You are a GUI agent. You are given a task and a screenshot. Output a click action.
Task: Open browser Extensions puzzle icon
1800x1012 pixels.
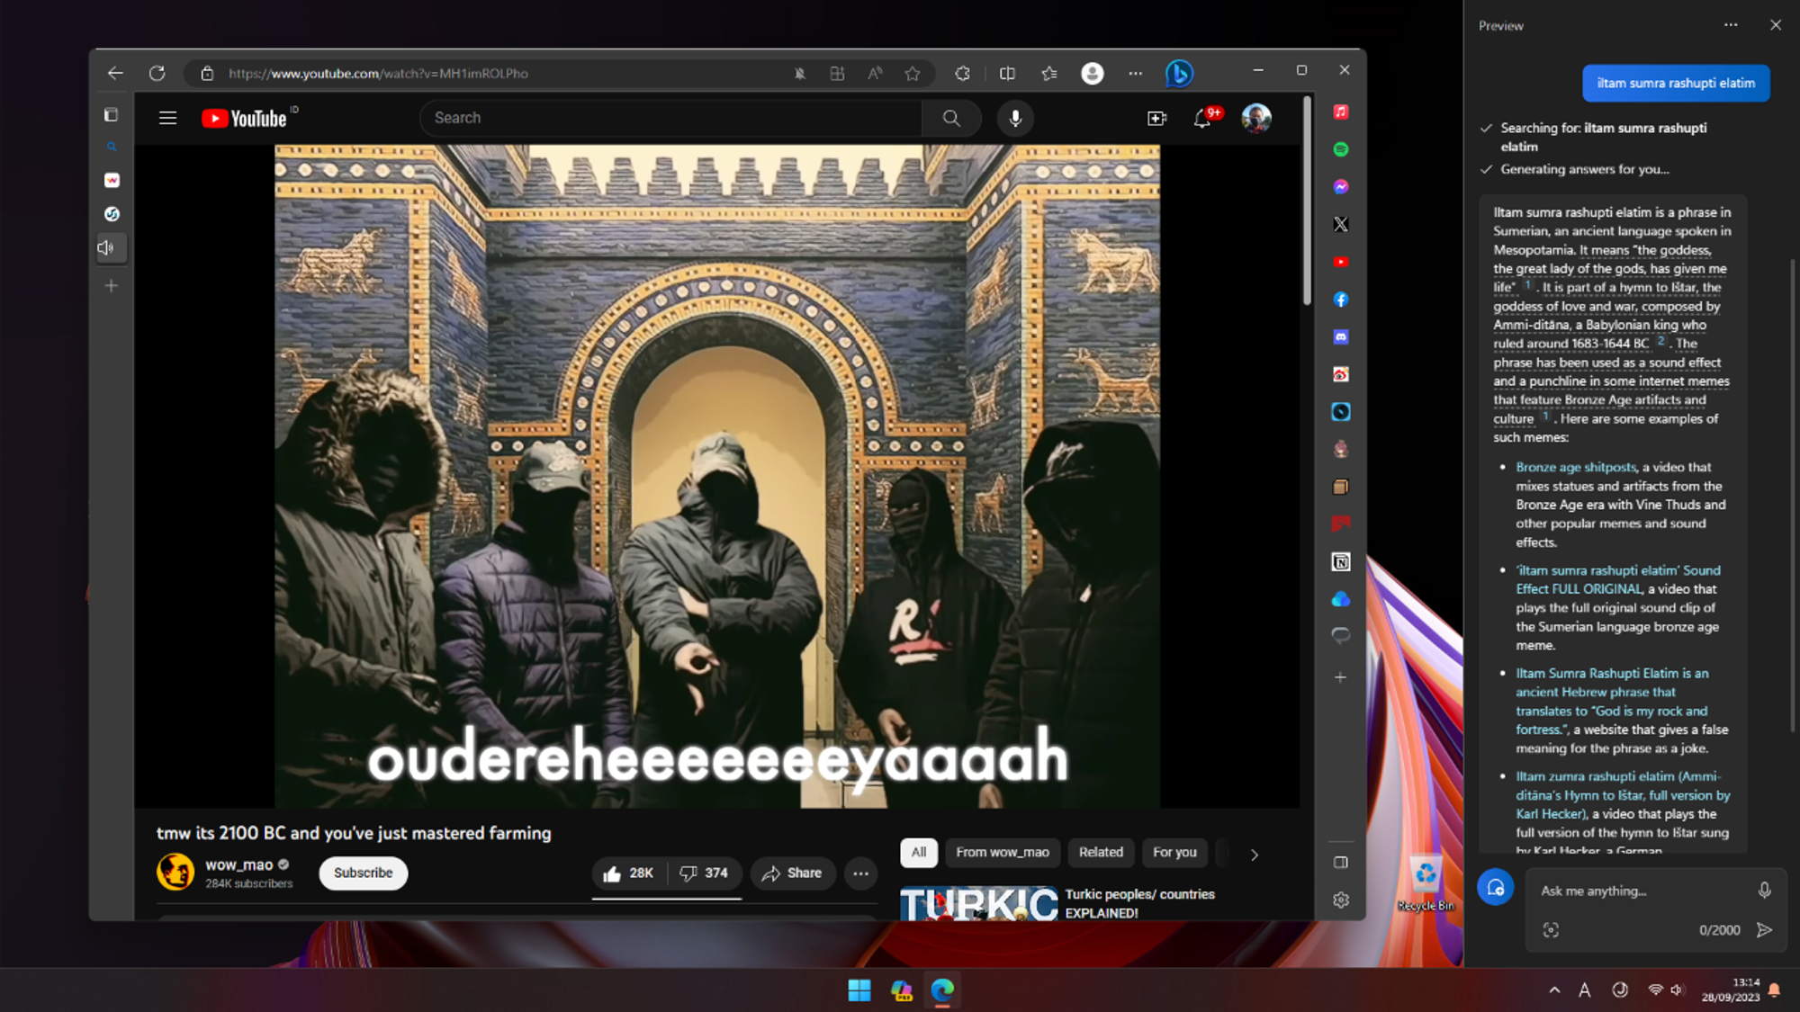pyautogui.click(x=962, y=74)
